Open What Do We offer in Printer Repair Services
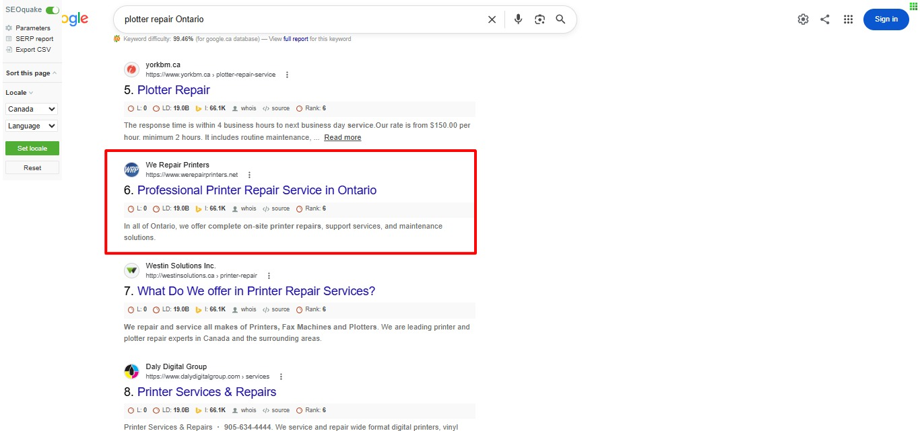This screenshot has width=920, height=431. 256,291
